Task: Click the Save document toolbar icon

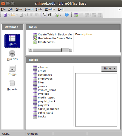Action: tap(21, 15)
